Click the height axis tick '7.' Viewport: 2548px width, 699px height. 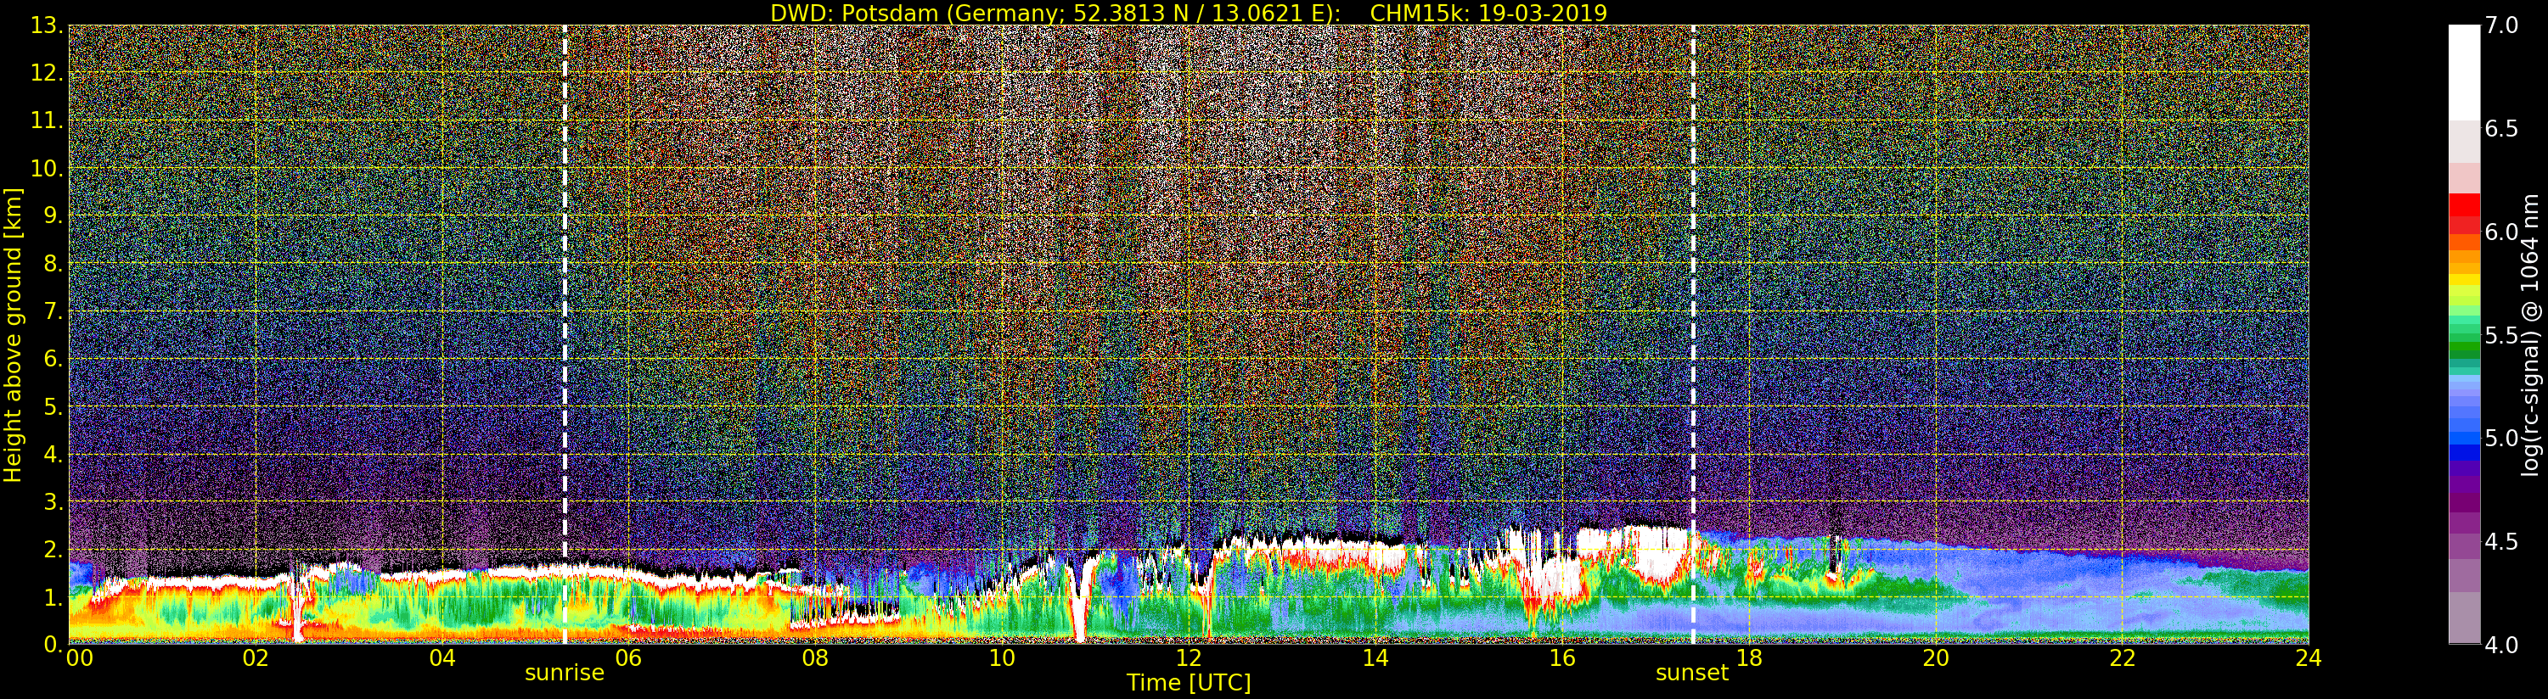53,311
